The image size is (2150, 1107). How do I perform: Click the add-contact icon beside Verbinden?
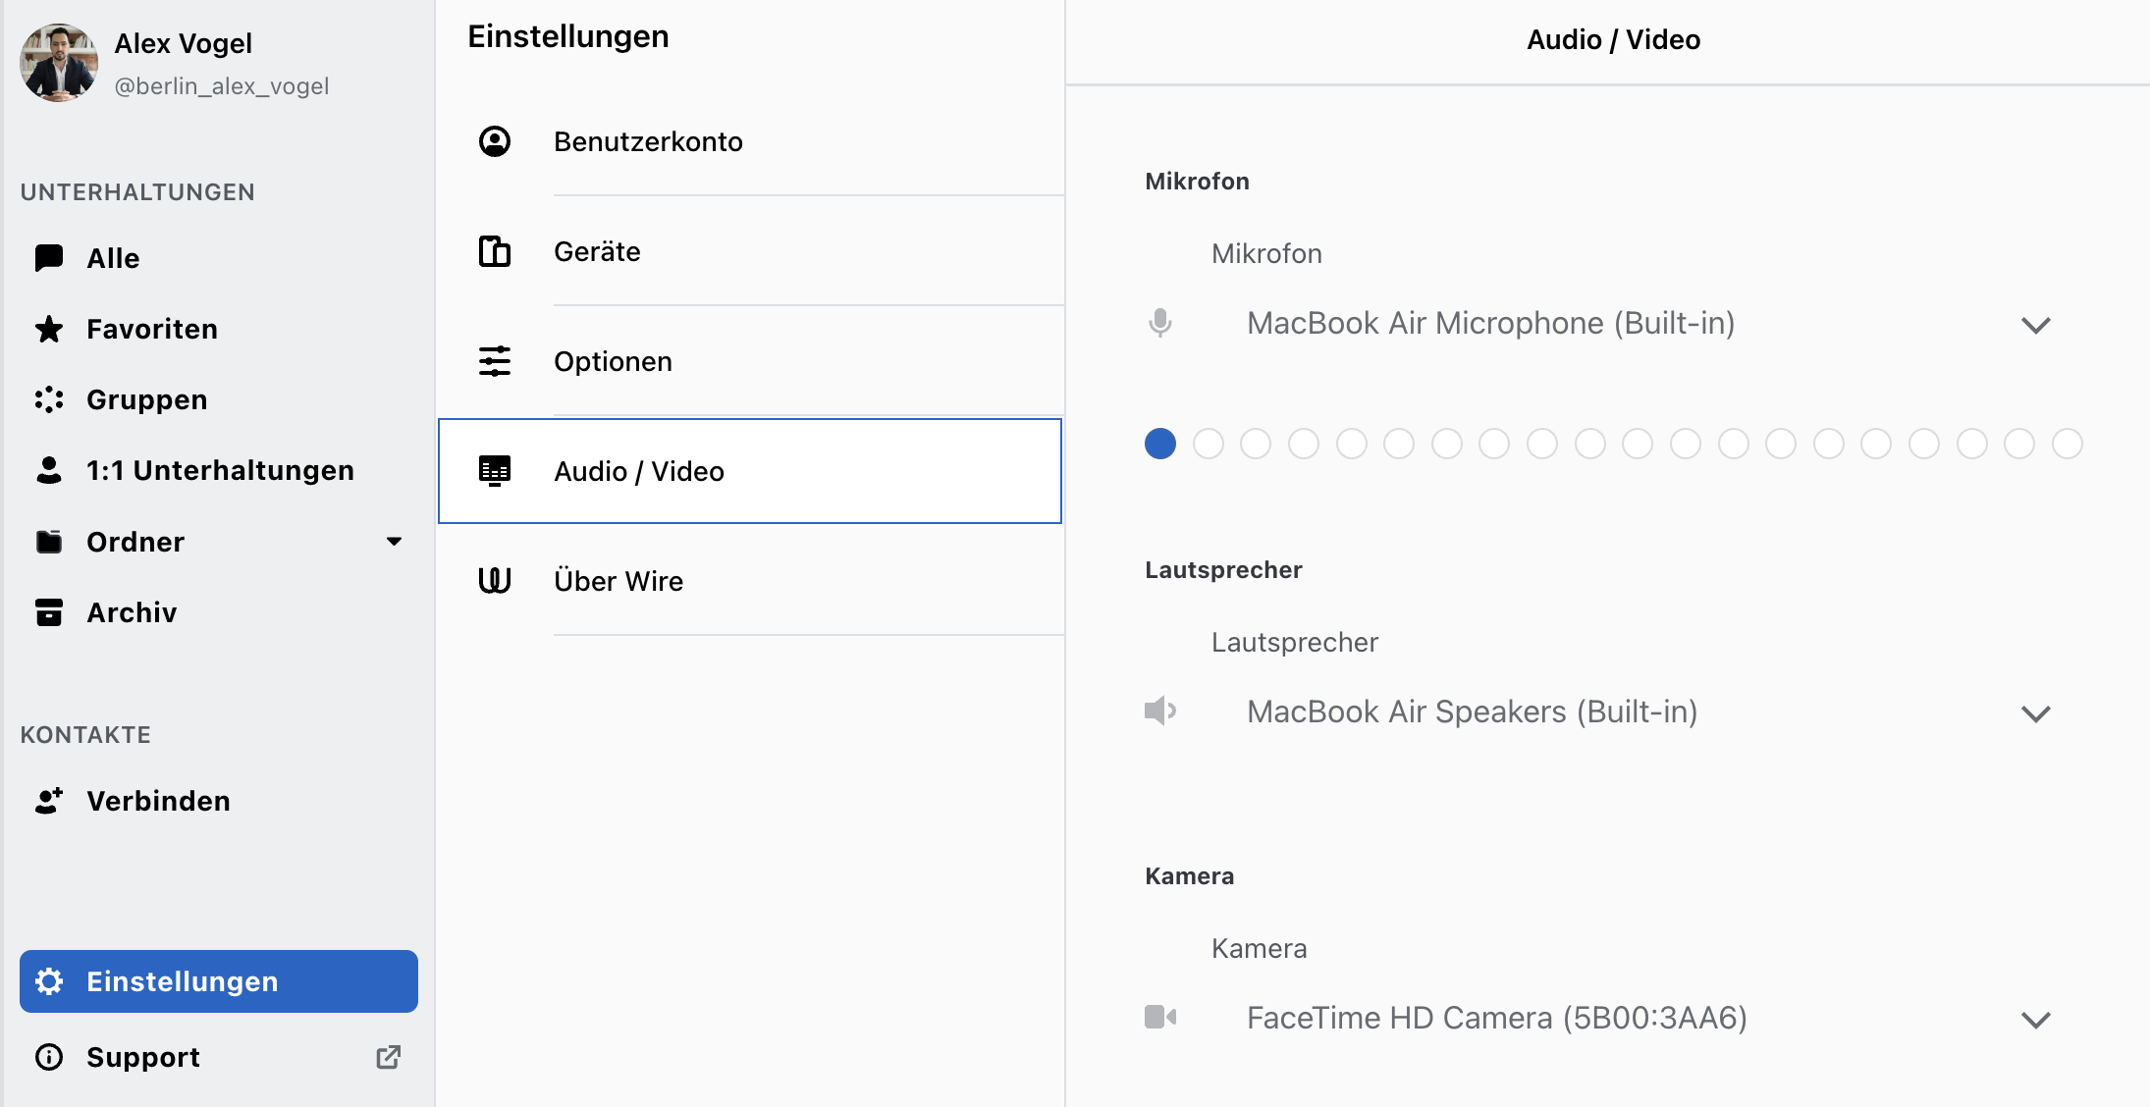click(x=49, y=801)
